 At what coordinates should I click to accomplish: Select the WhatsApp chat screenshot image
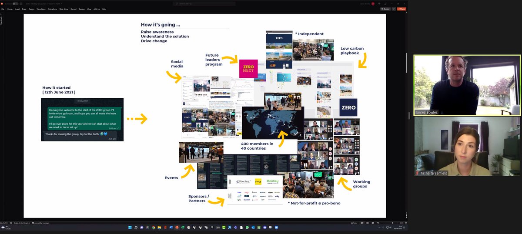(82, 120)
